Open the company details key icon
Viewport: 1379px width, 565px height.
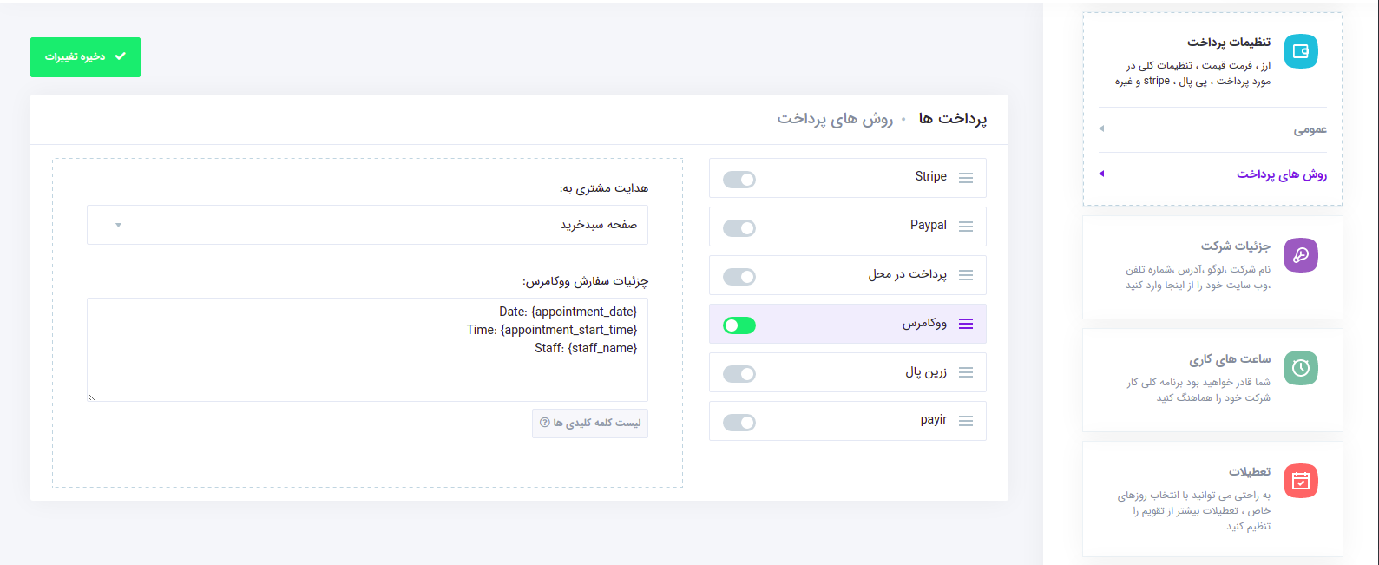(x=1301, y=254)
